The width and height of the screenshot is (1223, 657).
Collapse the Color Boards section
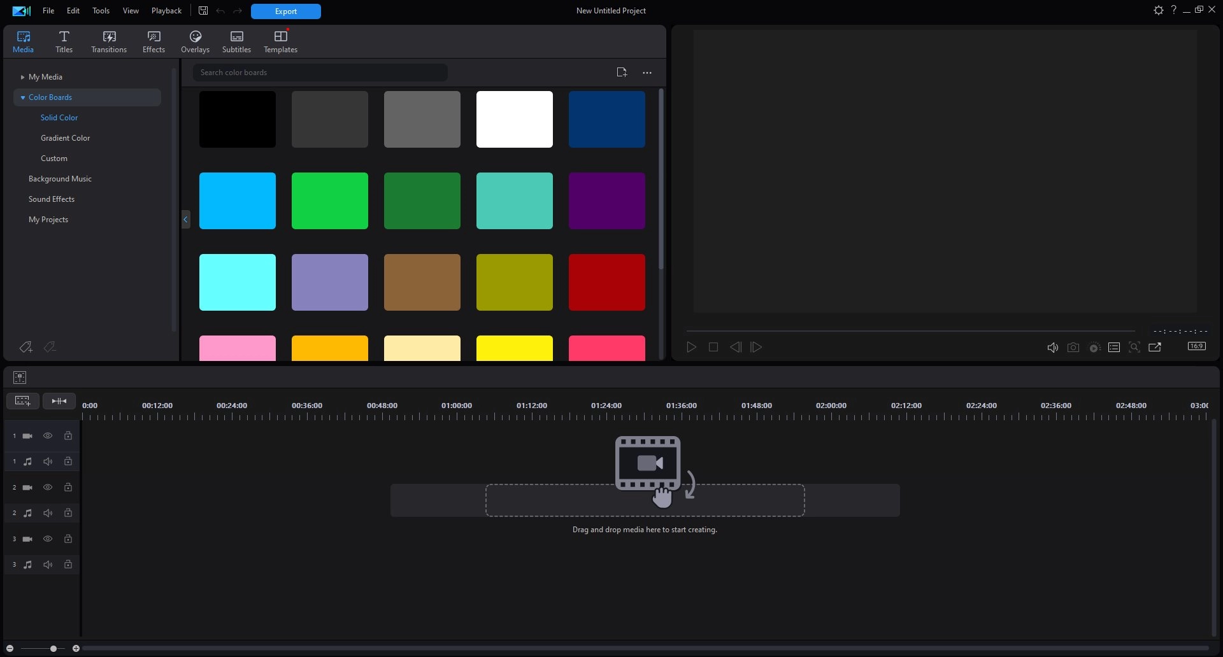tap(23, 97)
